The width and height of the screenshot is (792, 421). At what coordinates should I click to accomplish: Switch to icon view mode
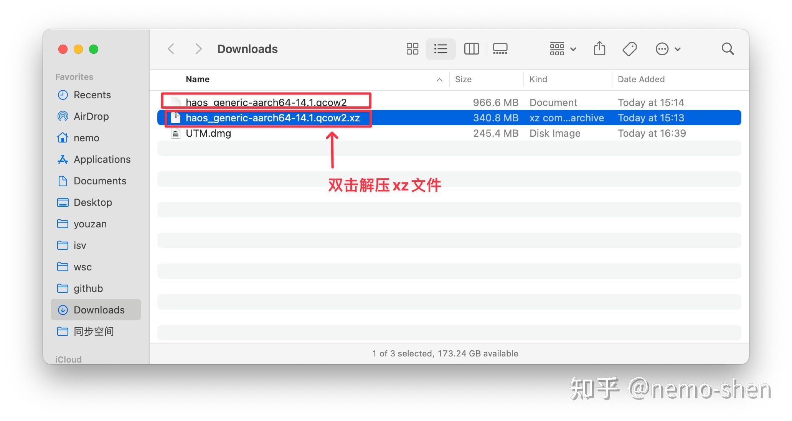coord(412,49)
